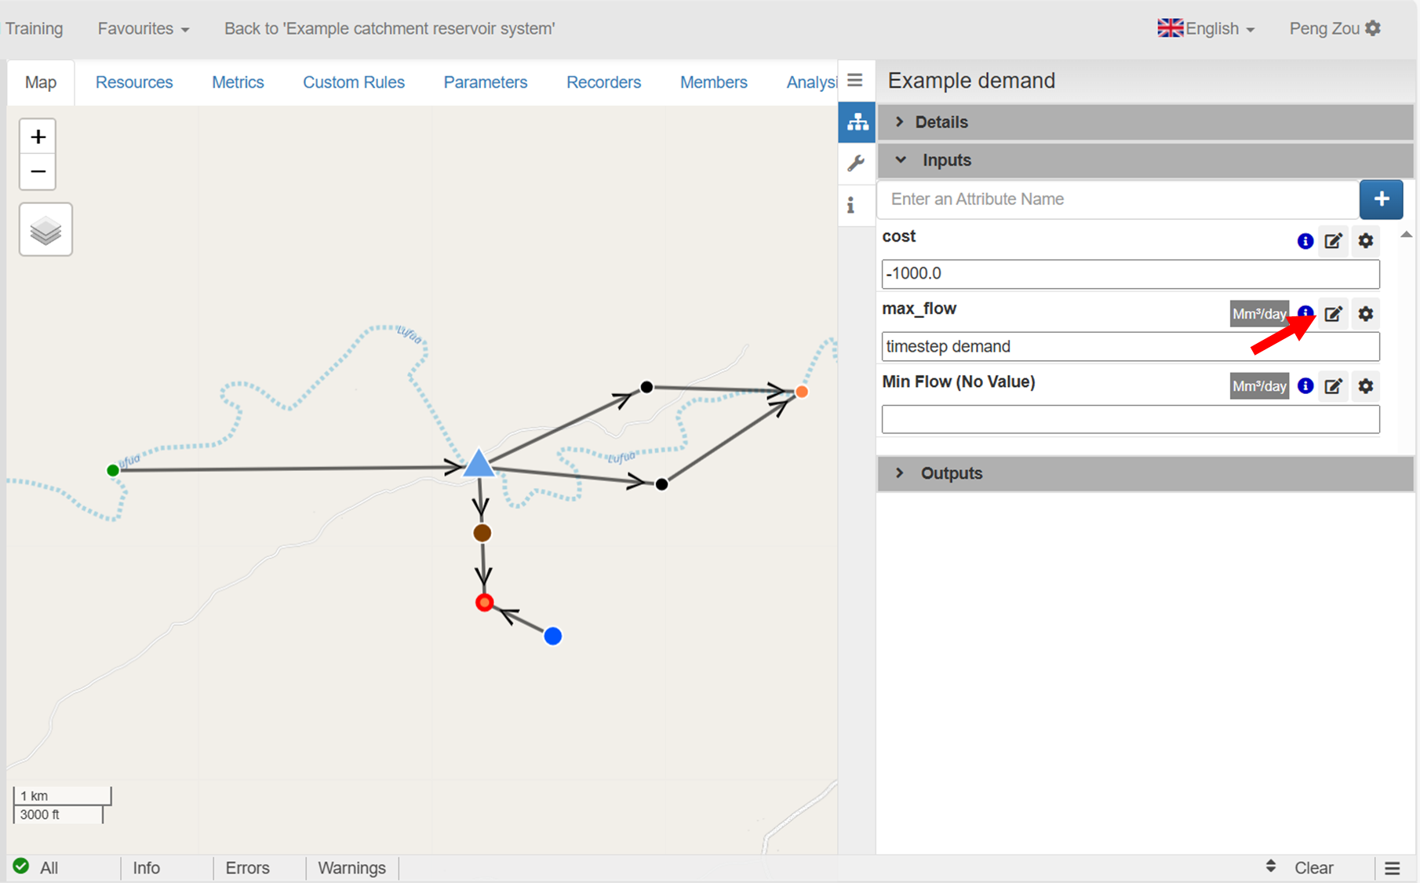Click the map zoom in plus button
This screenshot has width=1420, height=883.
pyautogui.click(x=38, y=137)
